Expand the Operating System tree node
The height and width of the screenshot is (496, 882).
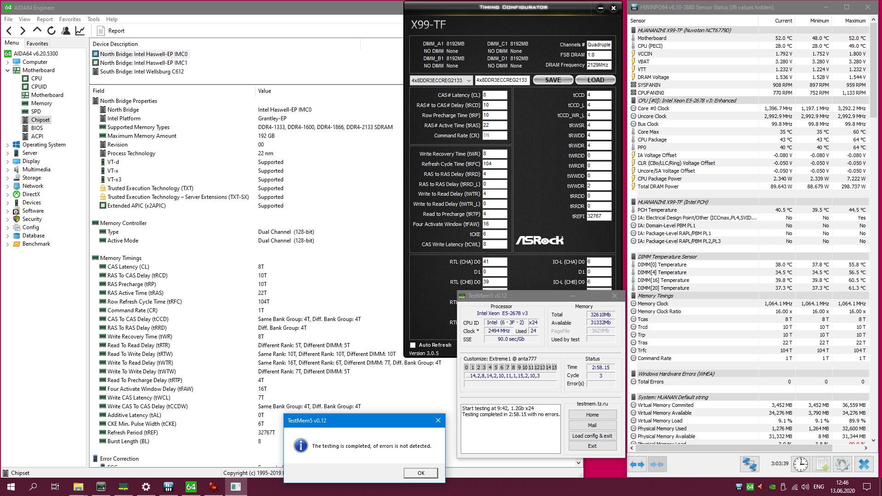coord(7,145)
